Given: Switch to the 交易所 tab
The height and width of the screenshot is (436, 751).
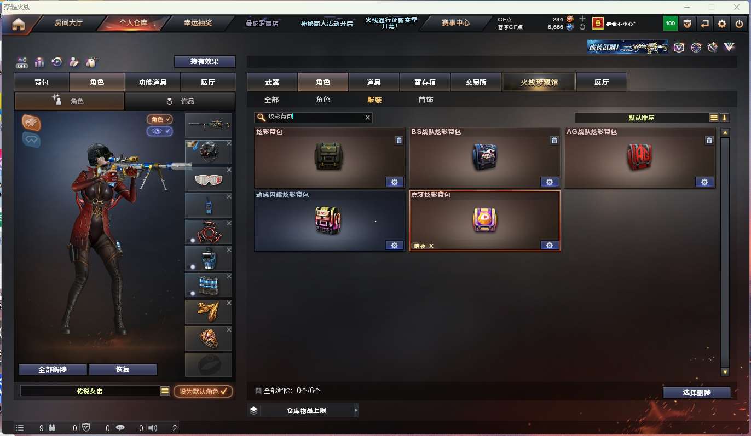Looking at the screenshot, I should [476, 82].
